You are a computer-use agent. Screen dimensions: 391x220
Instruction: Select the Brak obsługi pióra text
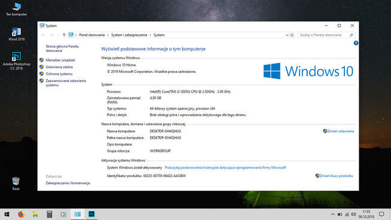[198, 115]
